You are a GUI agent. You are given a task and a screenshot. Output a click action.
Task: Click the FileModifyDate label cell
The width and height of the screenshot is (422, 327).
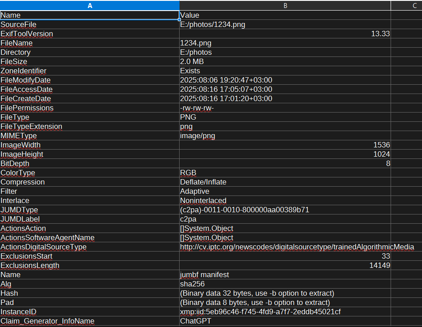tap(26, 80)
